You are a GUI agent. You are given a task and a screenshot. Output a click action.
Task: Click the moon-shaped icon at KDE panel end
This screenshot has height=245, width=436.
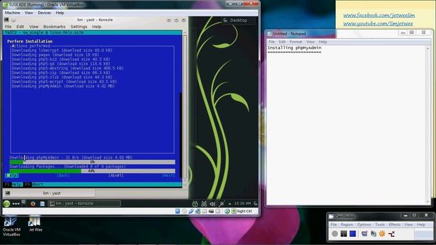pyautogui.click(x=255, y=203)
